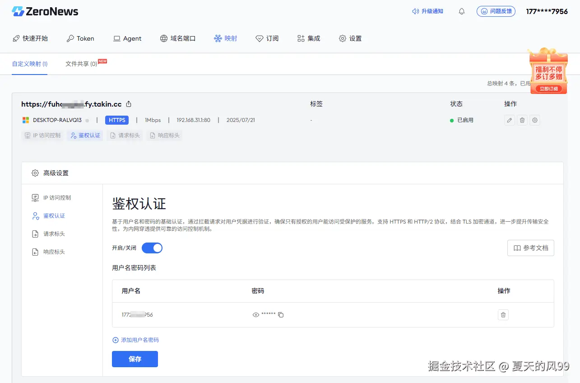Screen dimensions: 580x383
Task: Click the 1Mbps bandwidth value
Action: 153,120
